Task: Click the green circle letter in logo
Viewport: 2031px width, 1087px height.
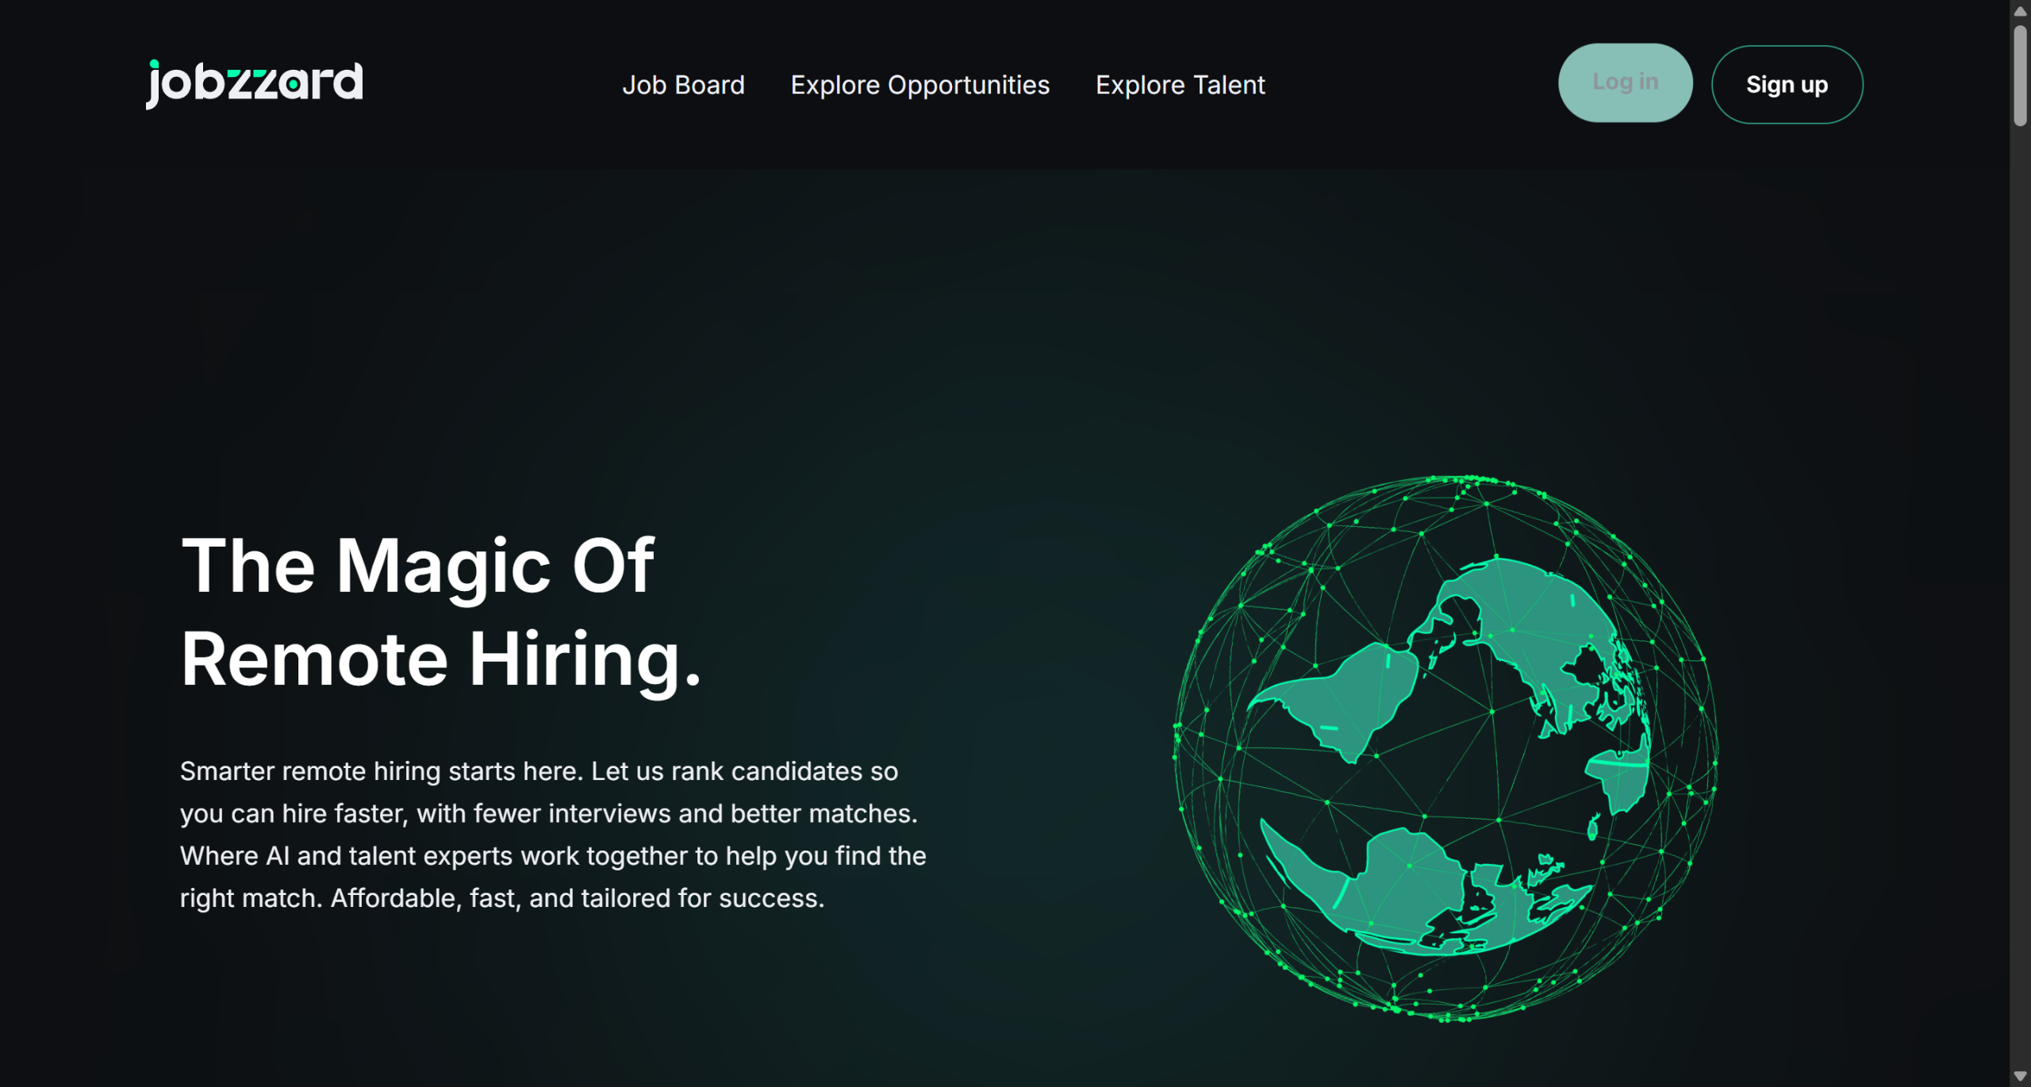Action: click(294, 83)
